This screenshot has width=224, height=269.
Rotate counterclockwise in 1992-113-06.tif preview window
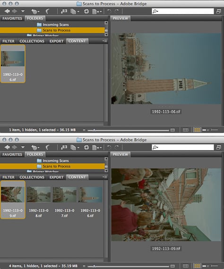[x=109, y=11]
